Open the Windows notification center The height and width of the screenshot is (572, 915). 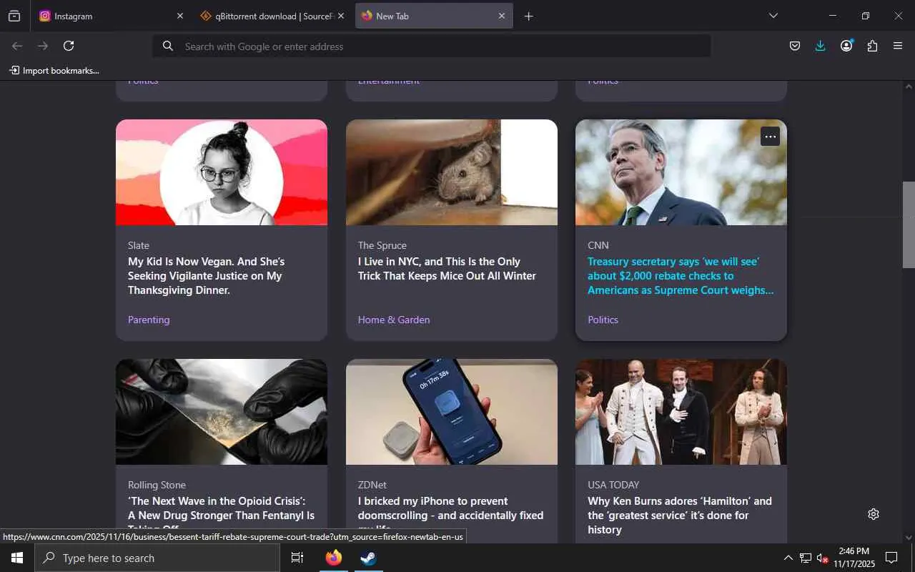(x=891, y=558)
